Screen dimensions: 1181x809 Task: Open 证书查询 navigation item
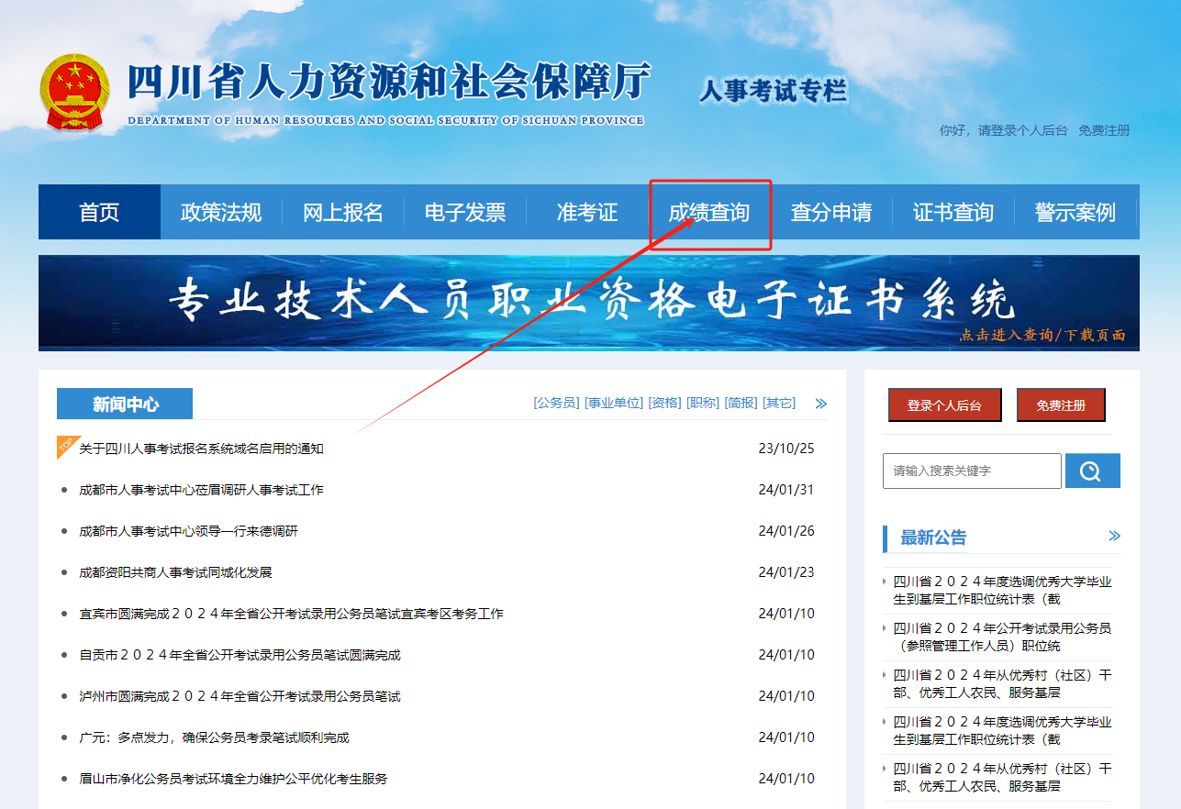(x=953, y=213)
